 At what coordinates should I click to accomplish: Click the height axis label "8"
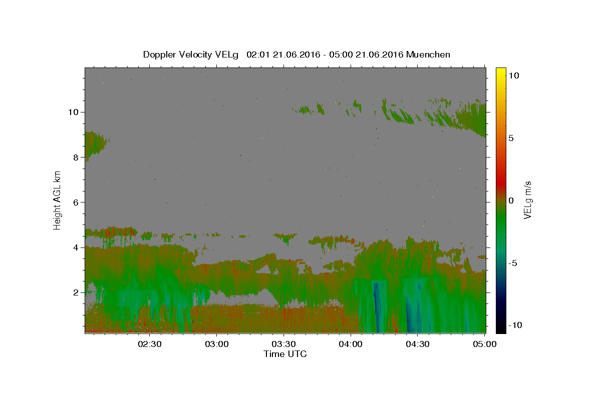(76, 157)
